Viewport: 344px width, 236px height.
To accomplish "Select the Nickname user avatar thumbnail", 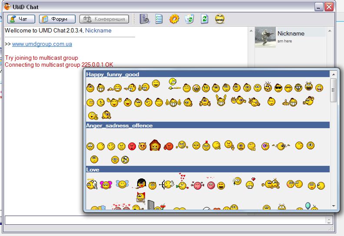I will [x=265, y=37].
